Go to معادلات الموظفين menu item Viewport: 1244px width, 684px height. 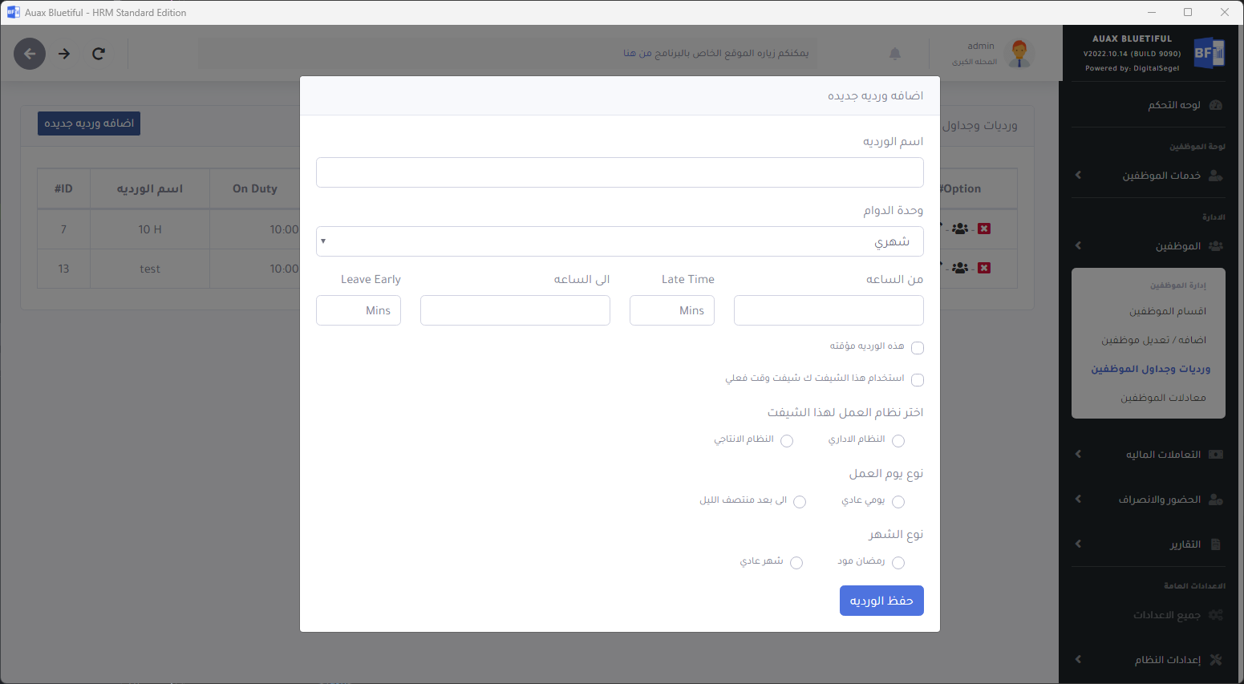1163,398
